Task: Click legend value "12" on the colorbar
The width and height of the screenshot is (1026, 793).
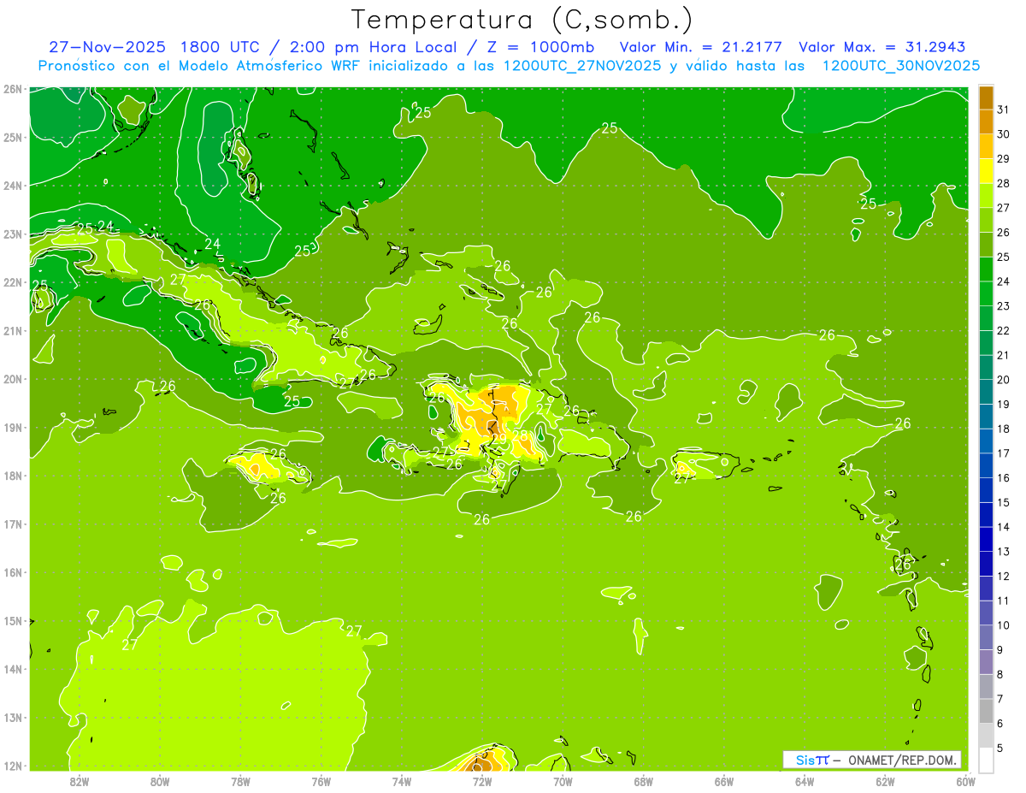Action: click(x=1004, y=576)
